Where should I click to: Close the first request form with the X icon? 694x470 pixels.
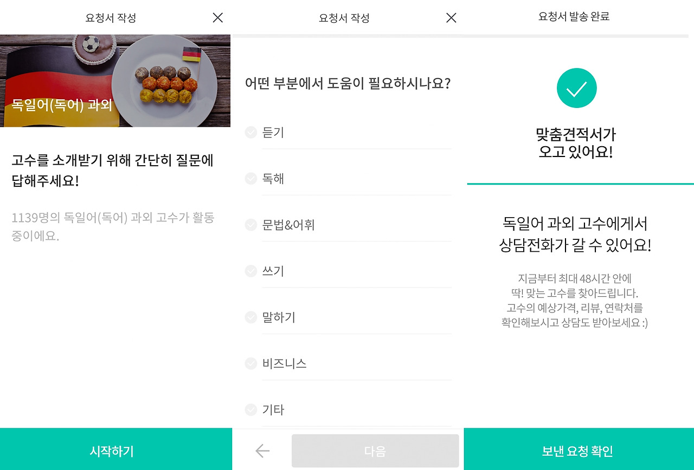pos(217,17)
